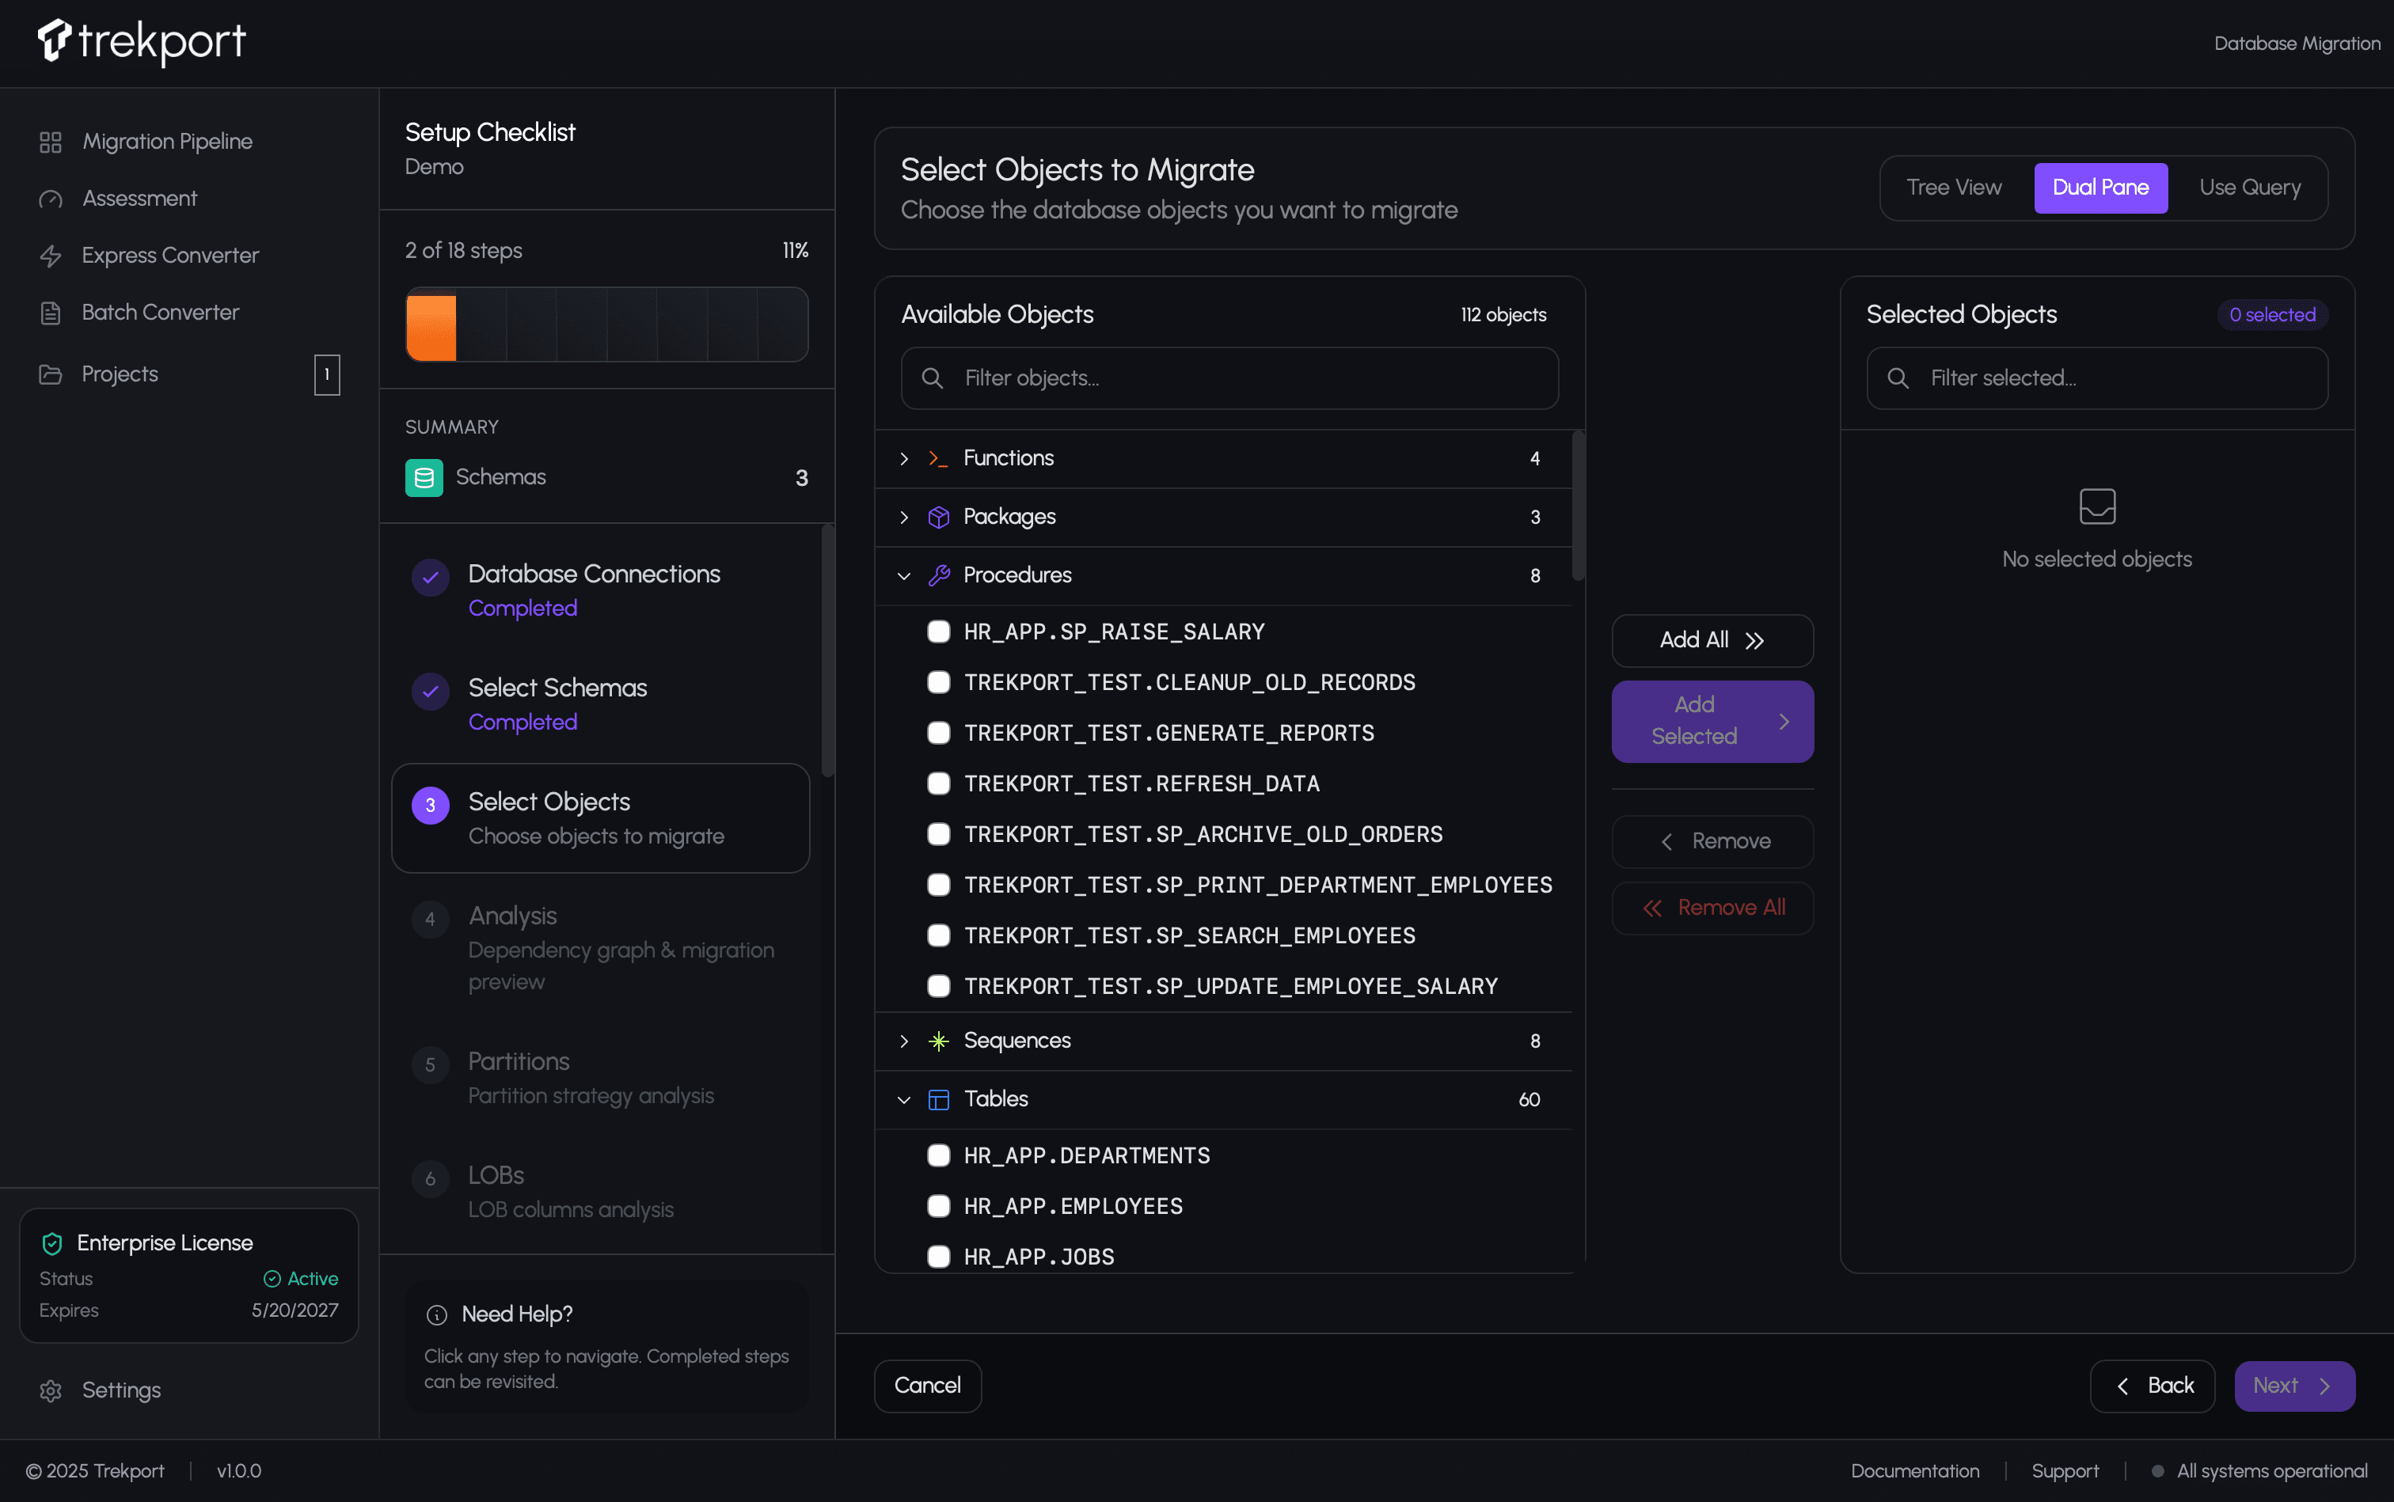The height and width of the screenshot is (1502, 2394).
Task: Click the Filter objects input field
Action: (1229, 378)
